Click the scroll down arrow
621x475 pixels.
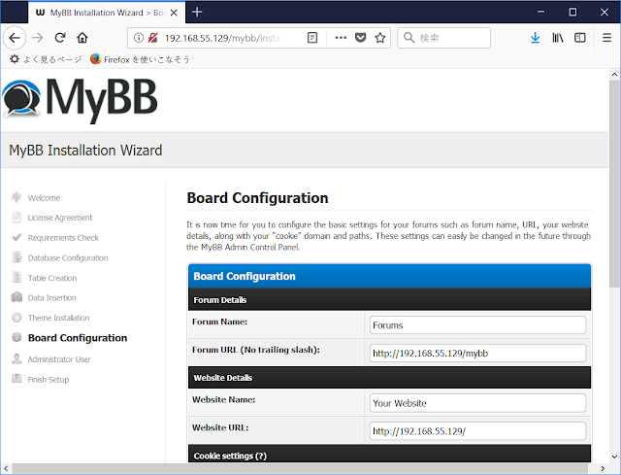(614, 457)
